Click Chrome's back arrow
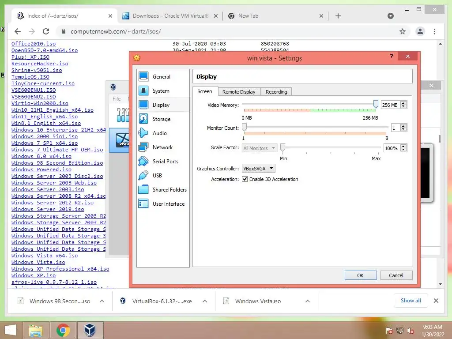This screenshot has width=452, height=339. 18,31
